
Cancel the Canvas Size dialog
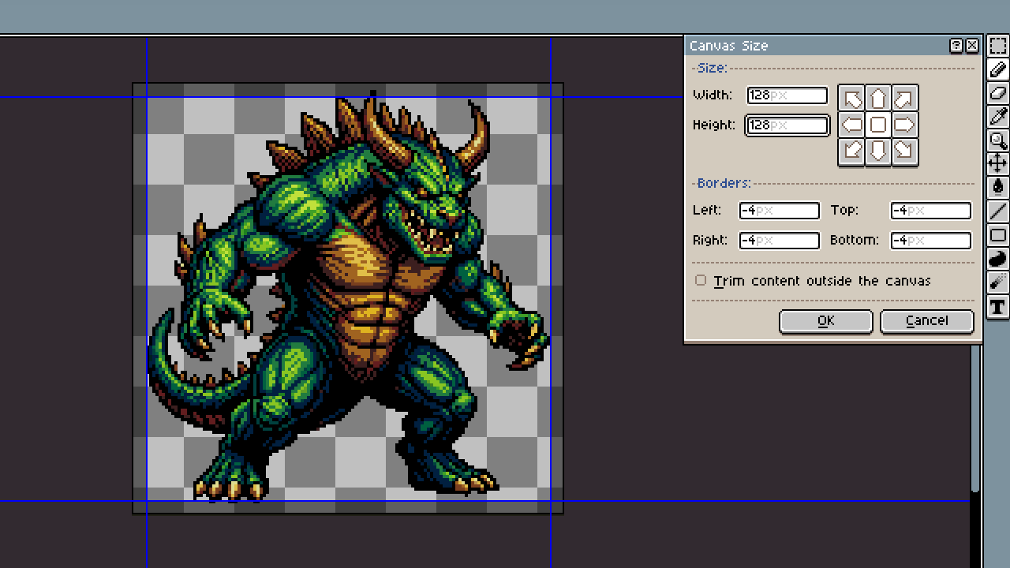pos(926,320)
